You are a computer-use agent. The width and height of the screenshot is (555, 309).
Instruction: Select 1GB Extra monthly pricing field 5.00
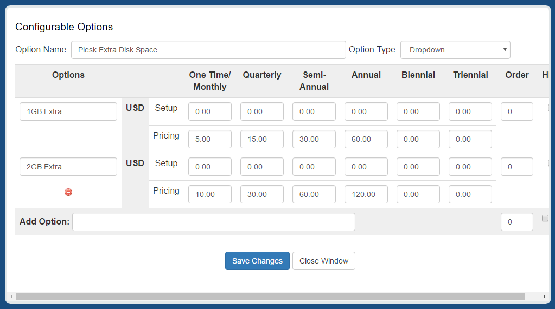pyautogui.click(x=210, y=139)
